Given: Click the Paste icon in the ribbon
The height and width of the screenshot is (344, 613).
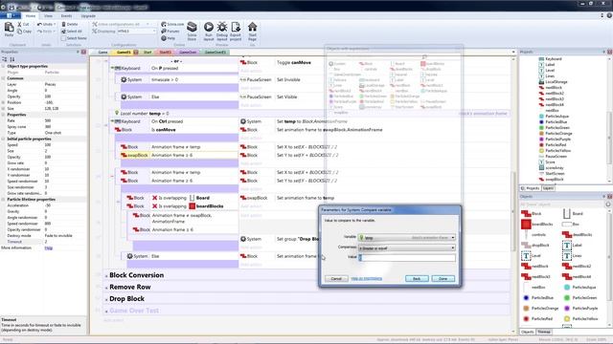Looking at the screenshot, I should tap(9, 28).
